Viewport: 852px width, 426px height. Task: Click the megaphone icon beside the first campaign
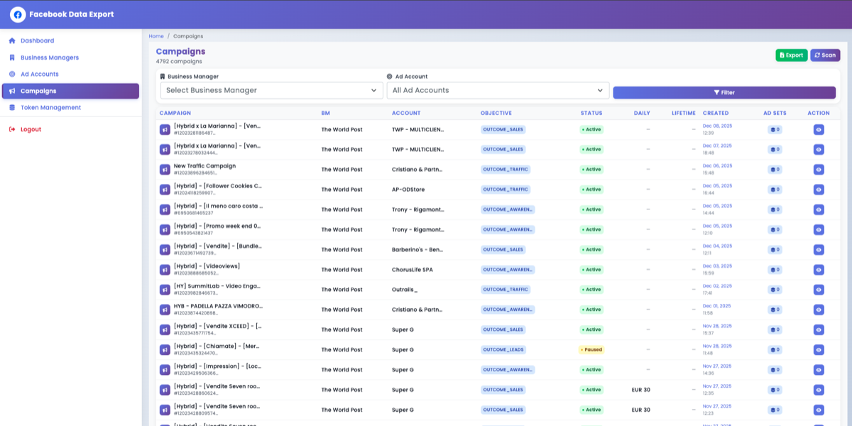pyautogui.click(x=164, y=130)
